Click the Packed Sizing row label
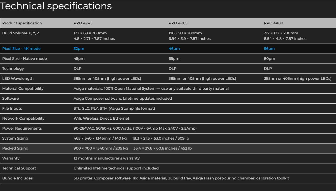336x191 pixels. click(15, 148)
